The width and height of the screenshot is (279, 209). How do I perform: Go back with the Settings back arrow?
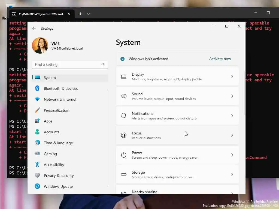[34, 28]
